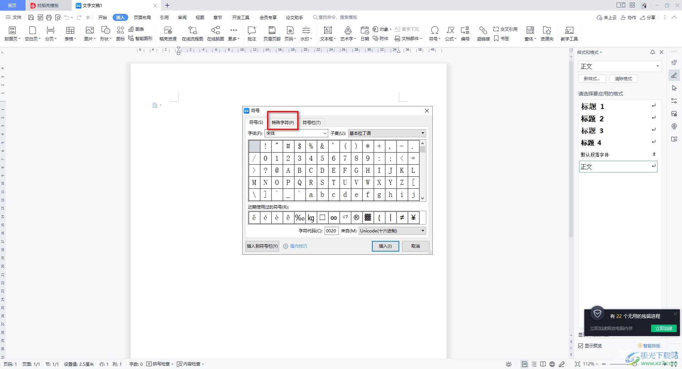
Task: Insert a text box (文本框)
Action: click(x=328, y=34)
